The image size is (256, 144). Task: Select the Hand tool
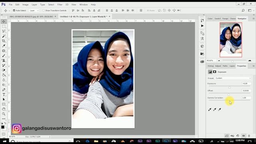4,109
